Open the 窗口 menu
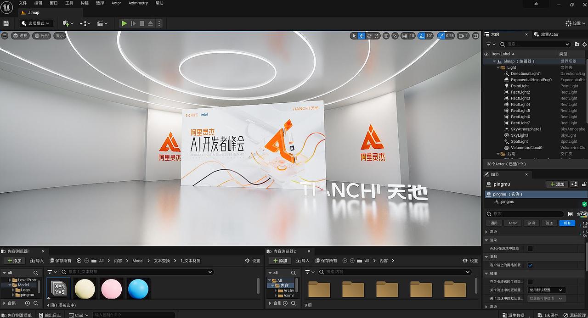Screen dimensions: 588x318 (53, 3)
